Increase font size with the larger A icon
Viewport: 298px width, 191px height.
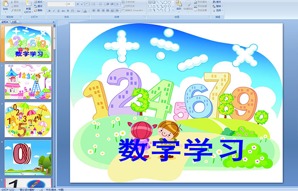click(x=78, y=4)
